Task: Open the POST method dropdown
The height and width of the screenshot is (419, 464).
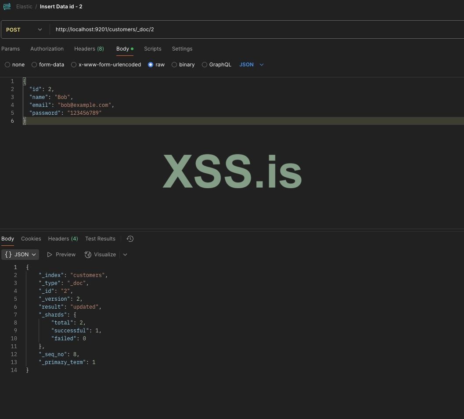Action: point(24,29)
